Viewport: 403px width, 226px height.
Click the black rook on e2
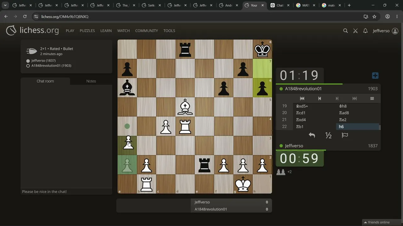click(x=204, y=165)
